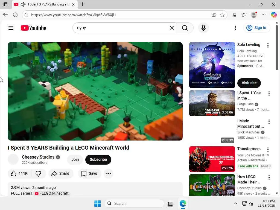
Task: Refresh the page in Edge
Action: click(15, 15)
